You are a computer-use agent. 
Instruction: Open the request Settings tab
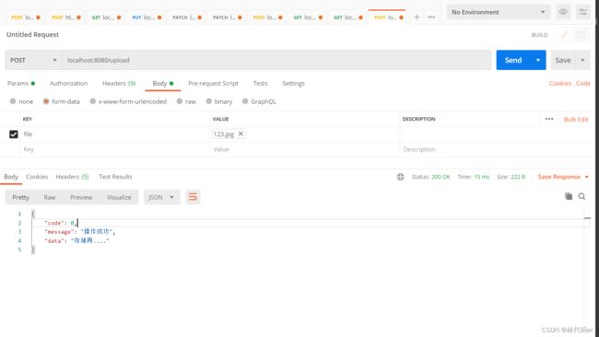pos(293,83)
